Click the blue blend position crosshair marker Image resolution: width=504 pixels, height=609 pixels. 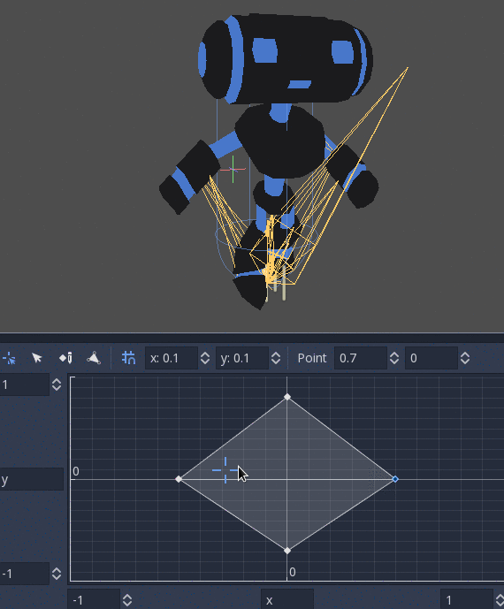tap(225, 470)
